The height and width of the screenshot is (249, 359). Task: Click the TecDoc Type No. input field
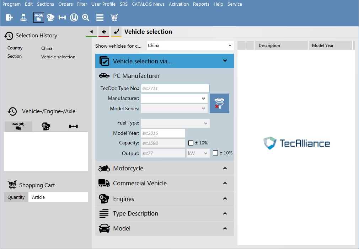coord(175,89)
